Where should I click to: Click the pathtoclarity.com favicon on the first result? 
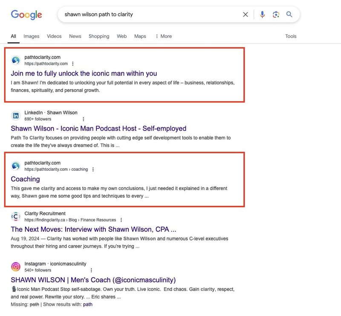click(16, 60)
